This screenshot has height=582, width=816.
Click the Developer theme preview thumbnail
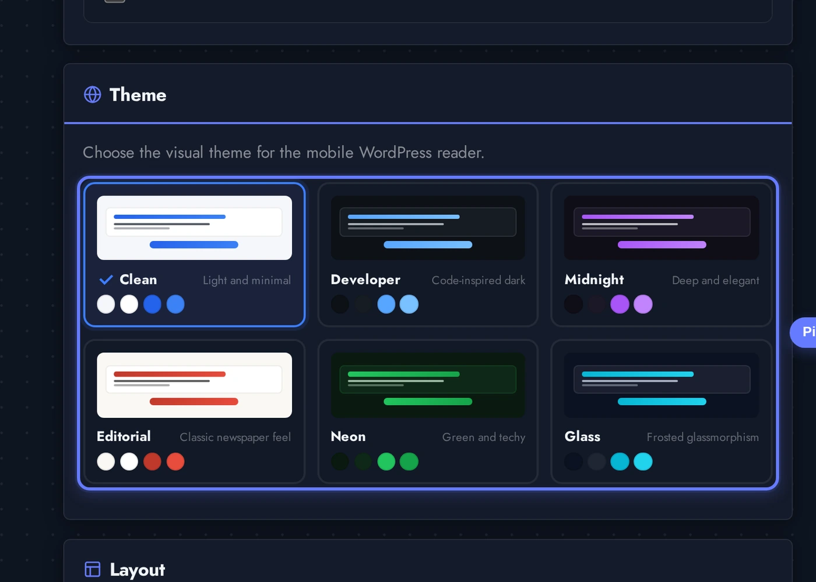tap(428, 228)
